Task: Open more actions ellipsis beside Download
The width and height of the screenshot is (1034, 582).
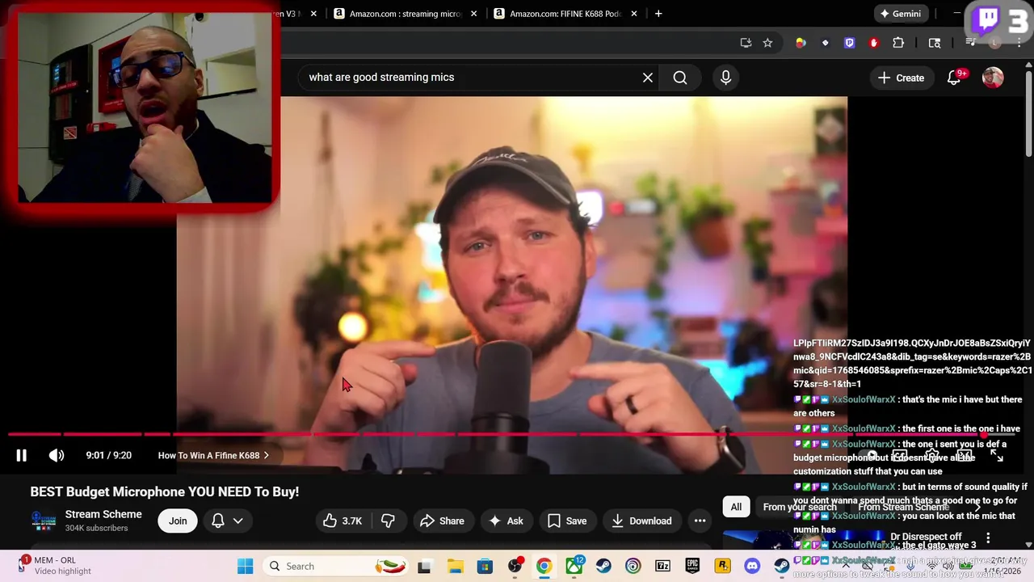Action: (x=700, y=521)
